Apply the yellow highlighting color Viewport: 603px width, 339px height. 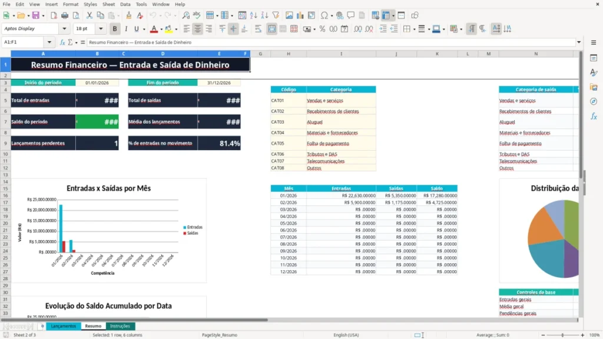click(x=168, y=29)
